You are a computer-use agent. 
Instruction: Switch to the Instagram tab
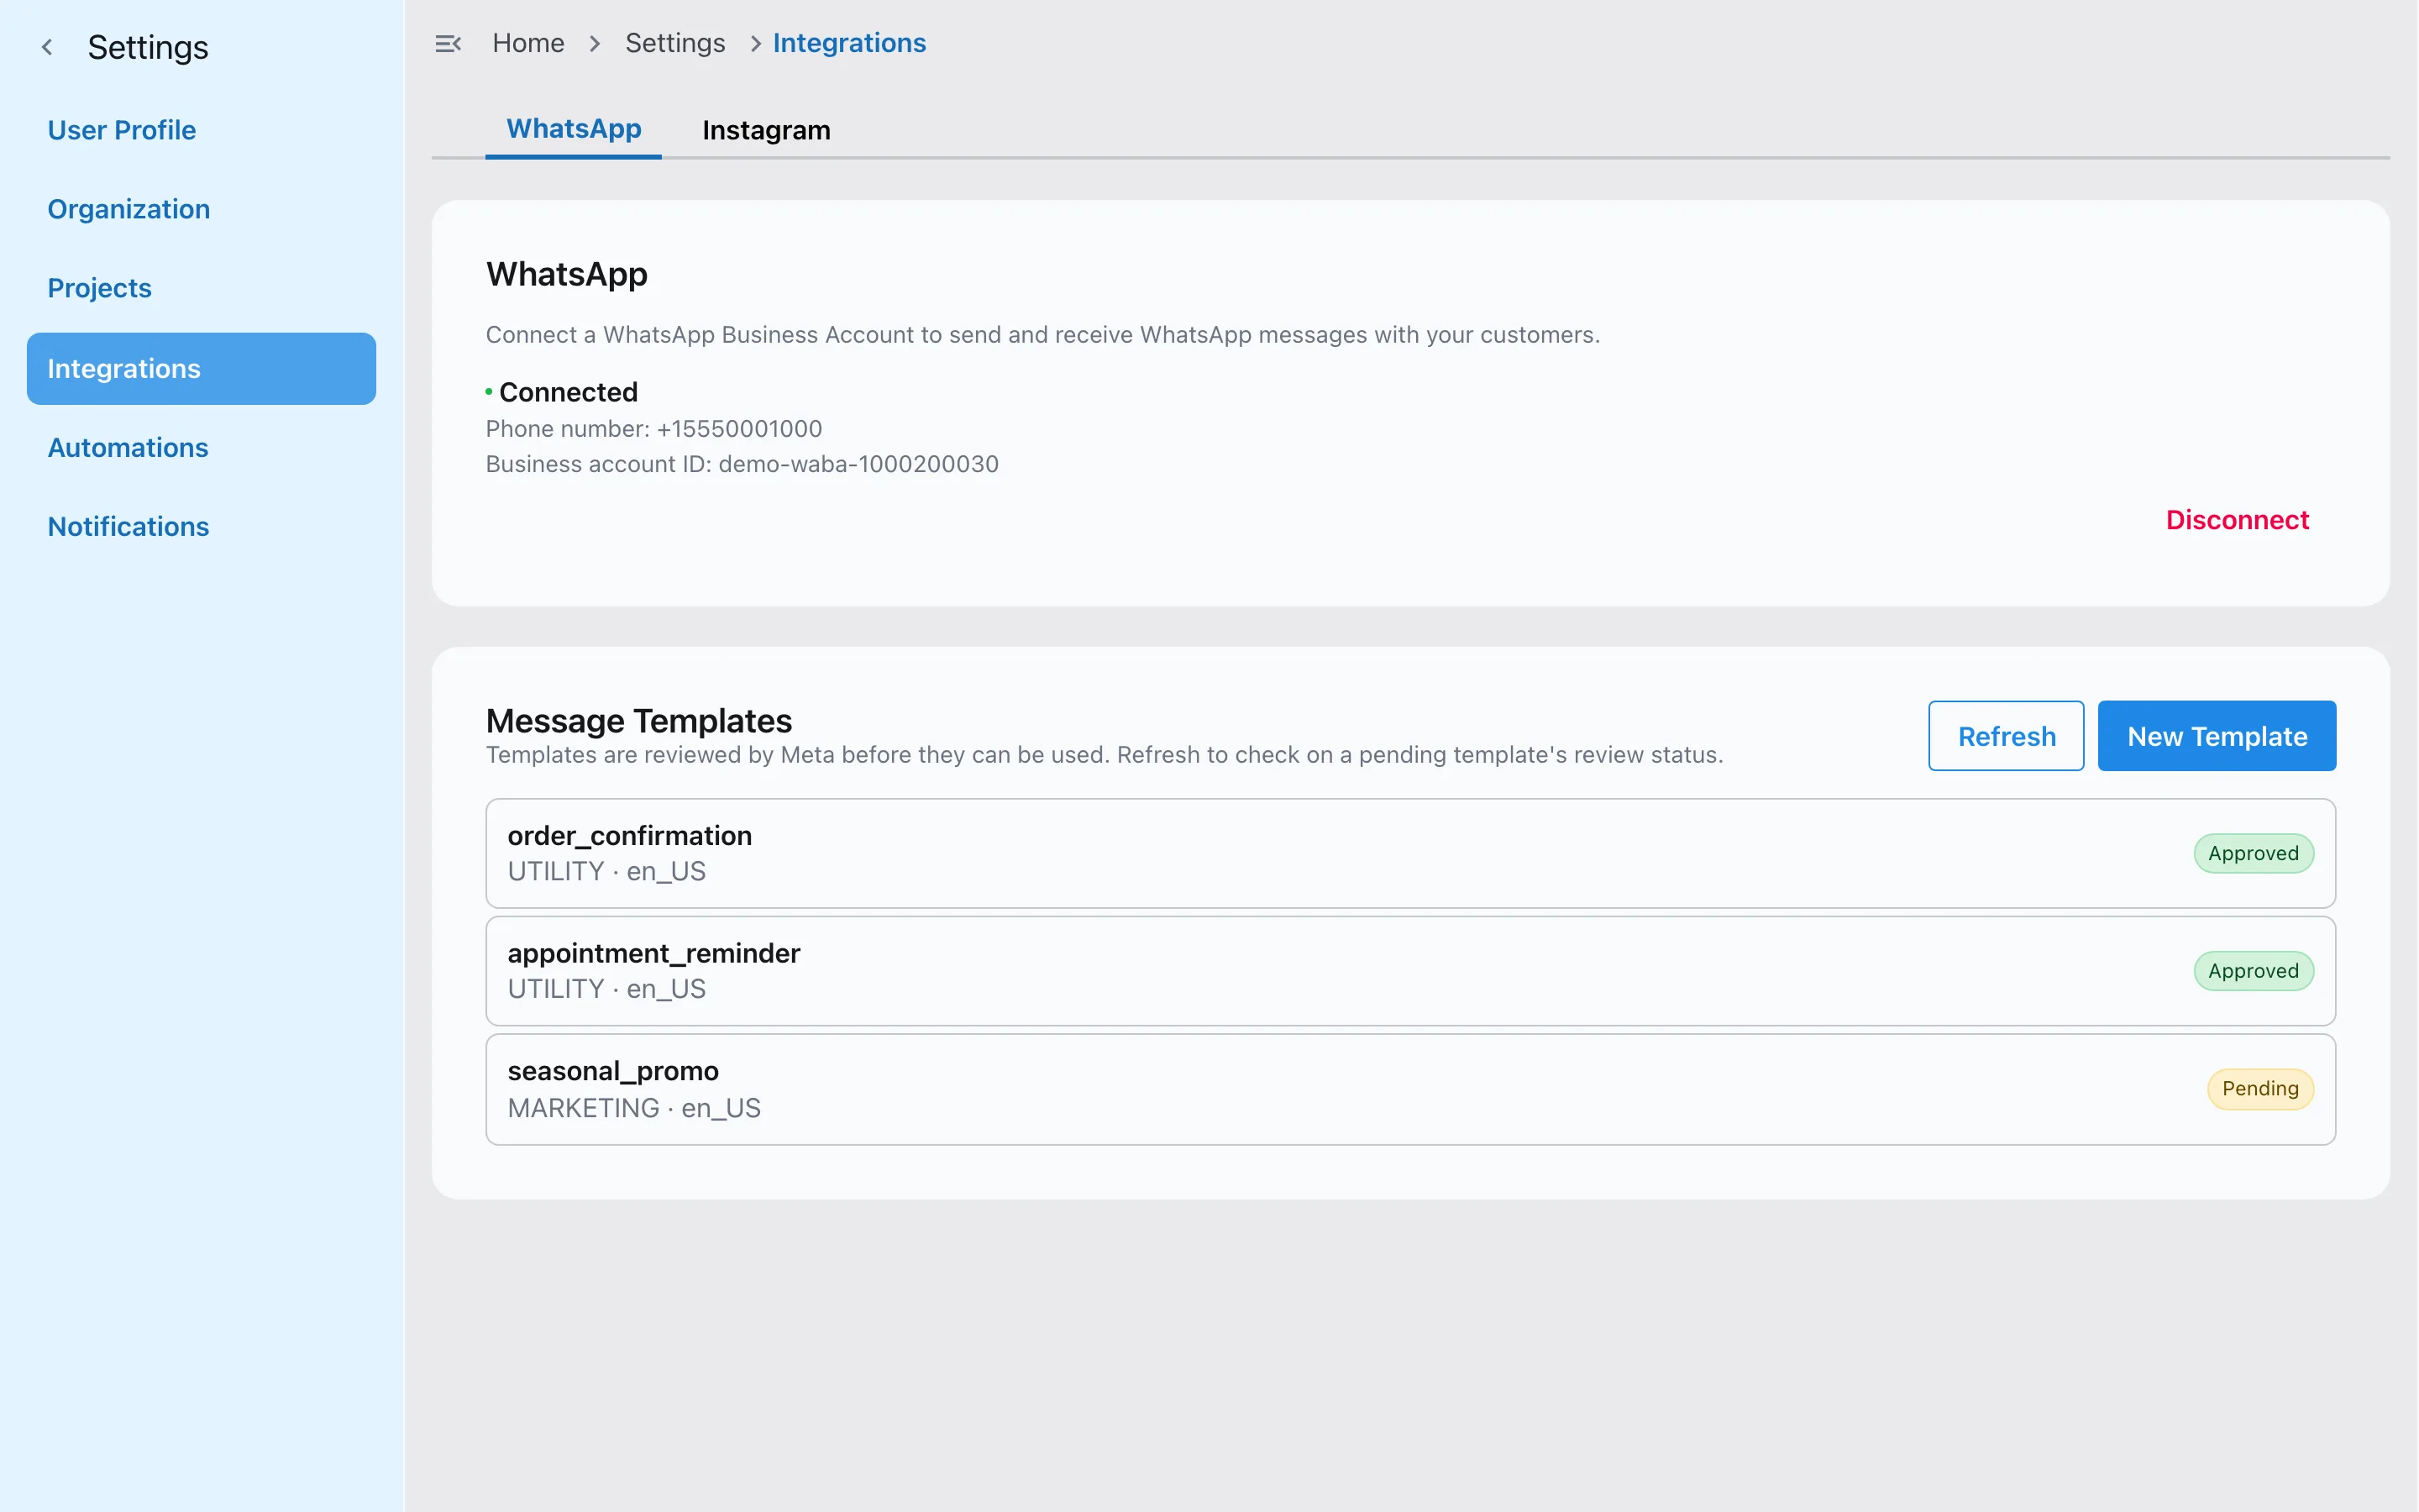766,130
